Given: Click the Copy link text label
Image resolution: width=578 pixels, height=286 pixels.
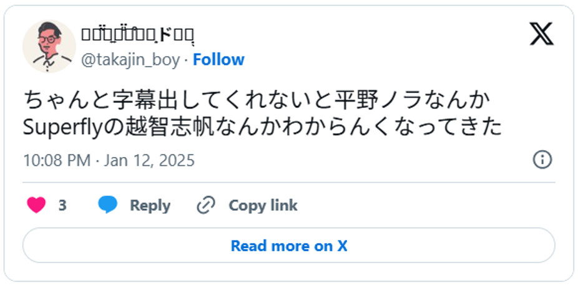Looking at the screenshot, I should click(263, 205).
